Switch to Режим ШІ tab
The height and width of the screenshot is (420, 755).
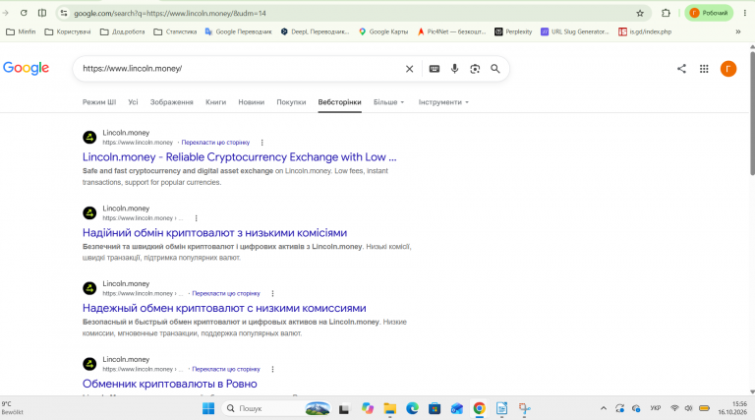click(99, 102)
